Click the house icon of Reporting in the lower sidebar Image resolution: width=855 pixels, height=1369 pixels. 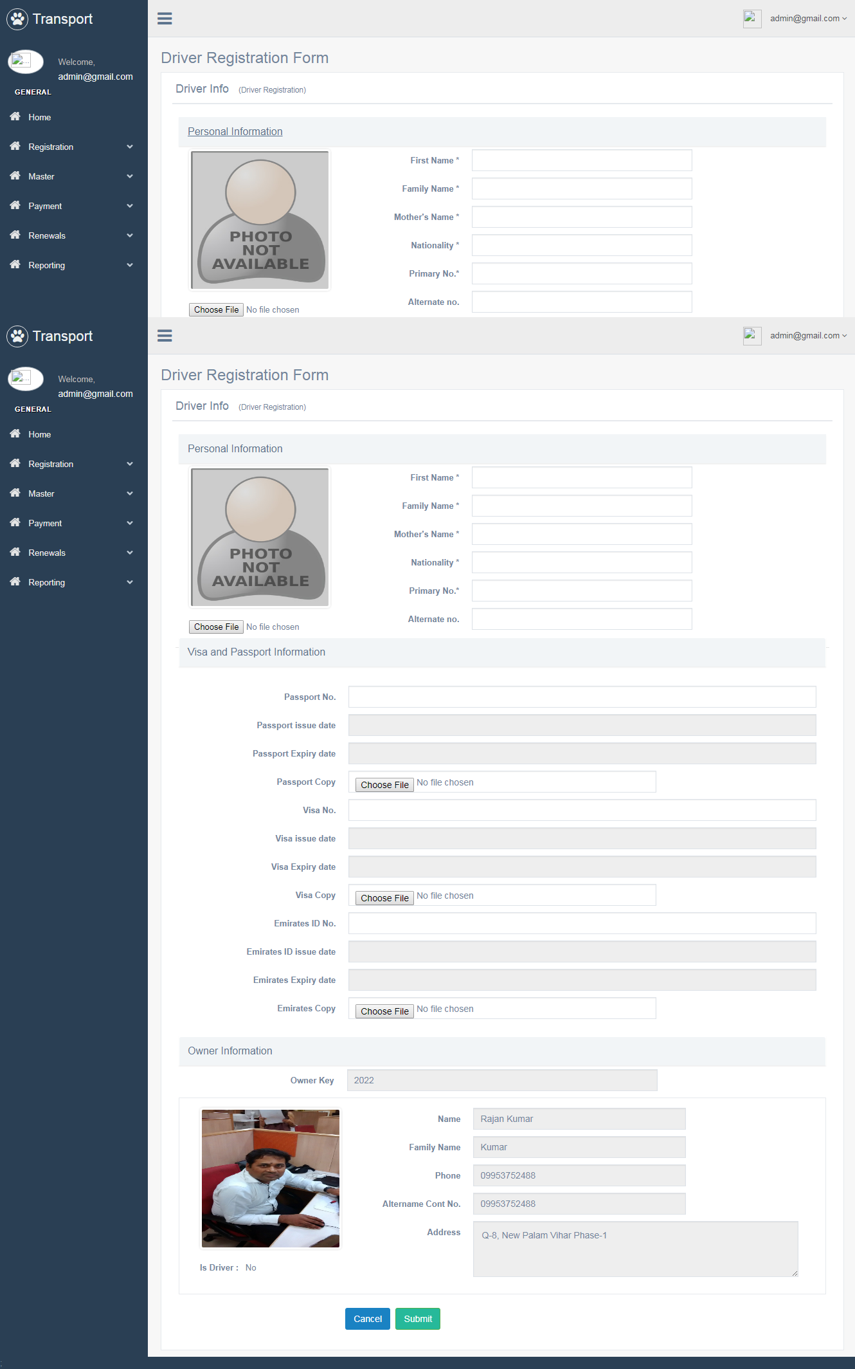click(x=15, y=582)
